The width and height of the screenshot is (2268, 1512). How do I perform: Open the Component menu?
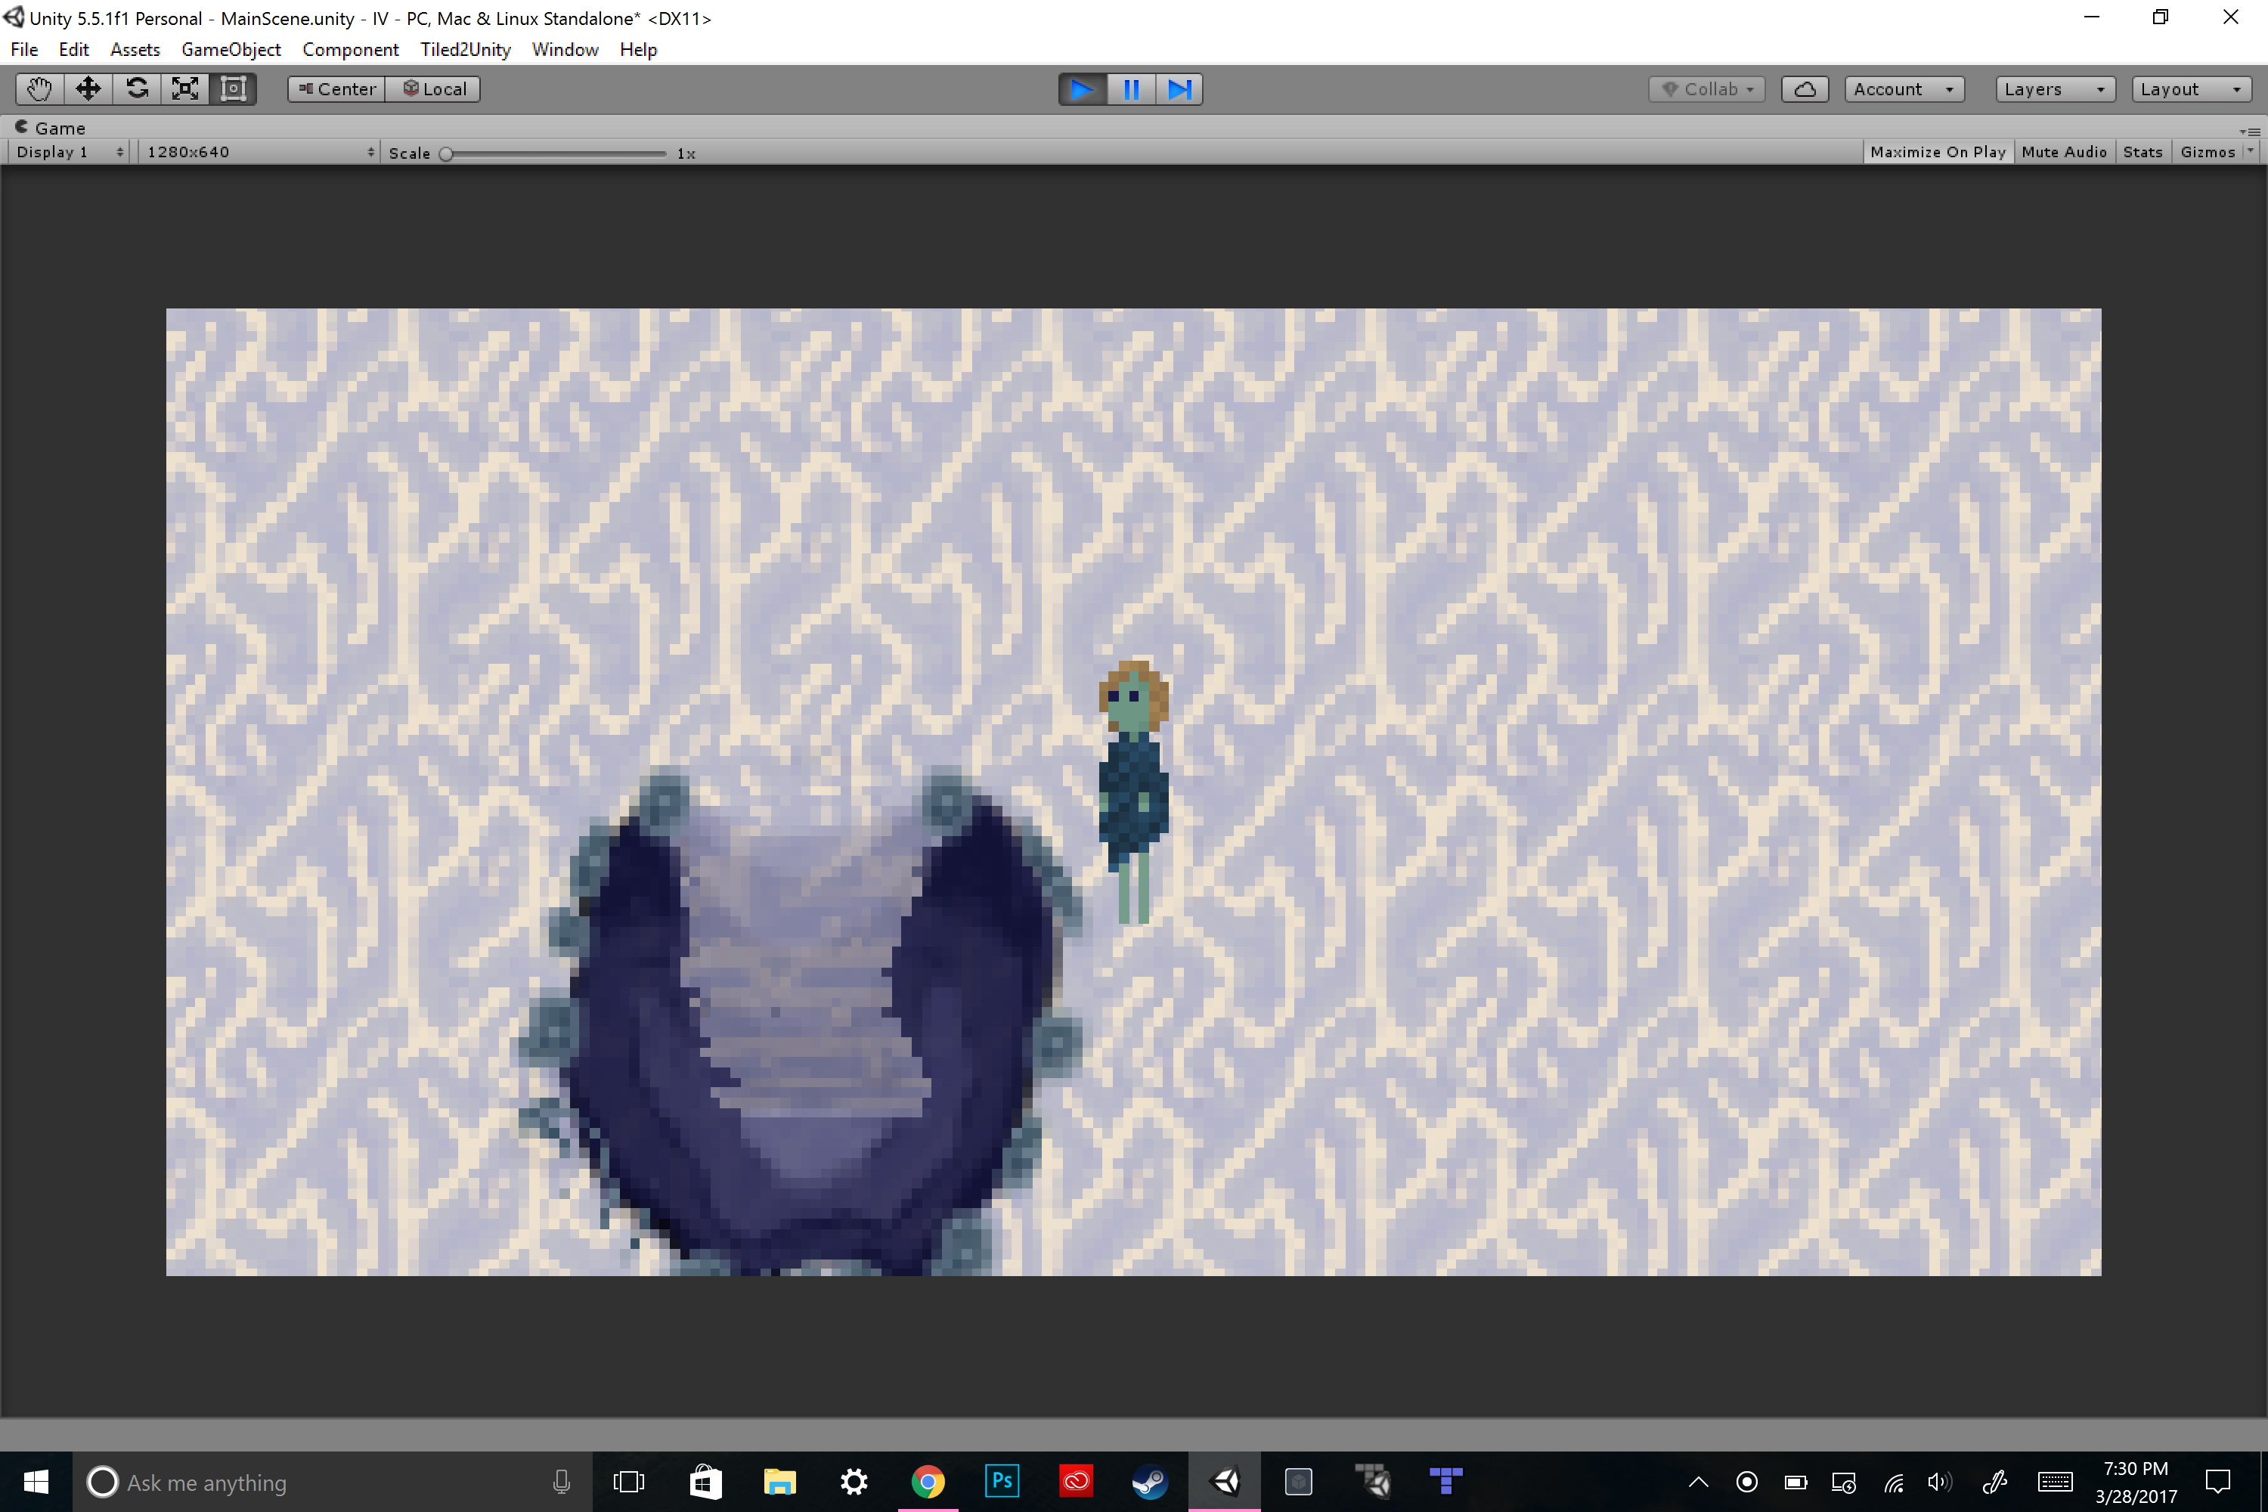pos(350,49)
